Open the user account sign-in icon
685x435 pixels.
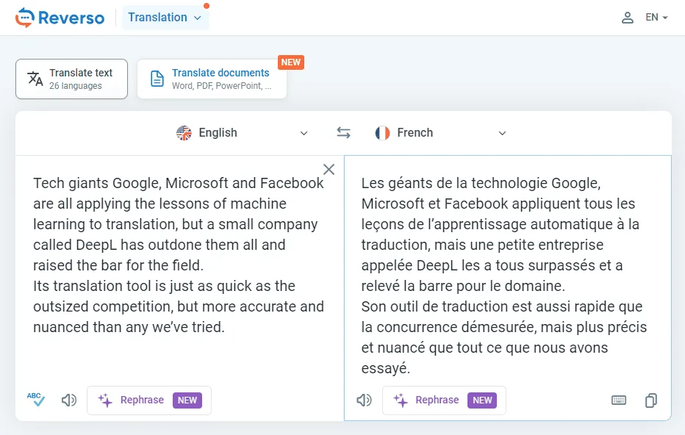[x=627, y=17]
